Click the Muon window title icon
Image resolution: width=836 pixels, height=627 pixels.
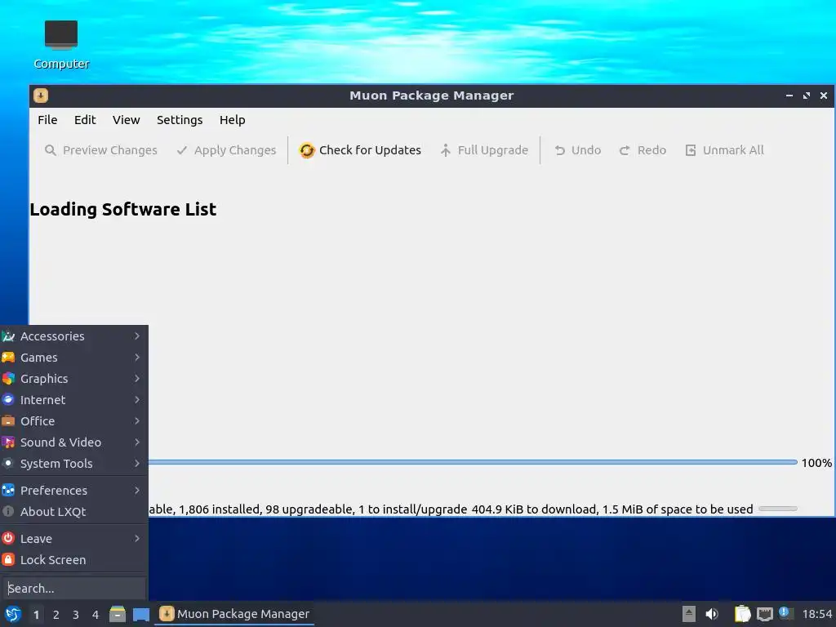41,96
